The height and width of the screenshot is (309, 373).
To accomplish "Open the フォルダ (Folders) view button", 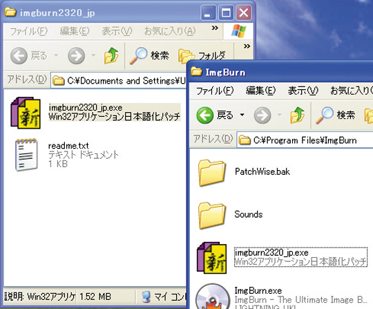I will point(202,56).
